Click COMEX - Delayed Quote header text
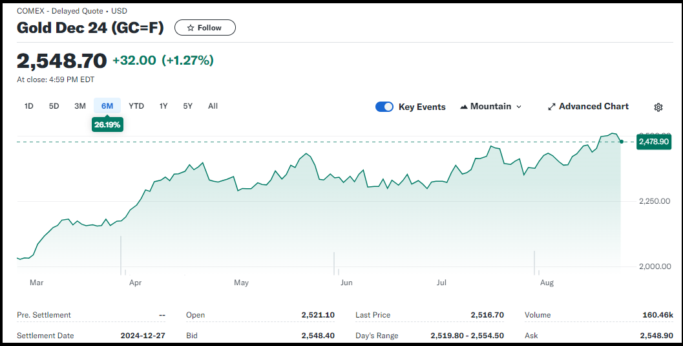The width and height of the screenshot is (683, 346). coord(60,11)
